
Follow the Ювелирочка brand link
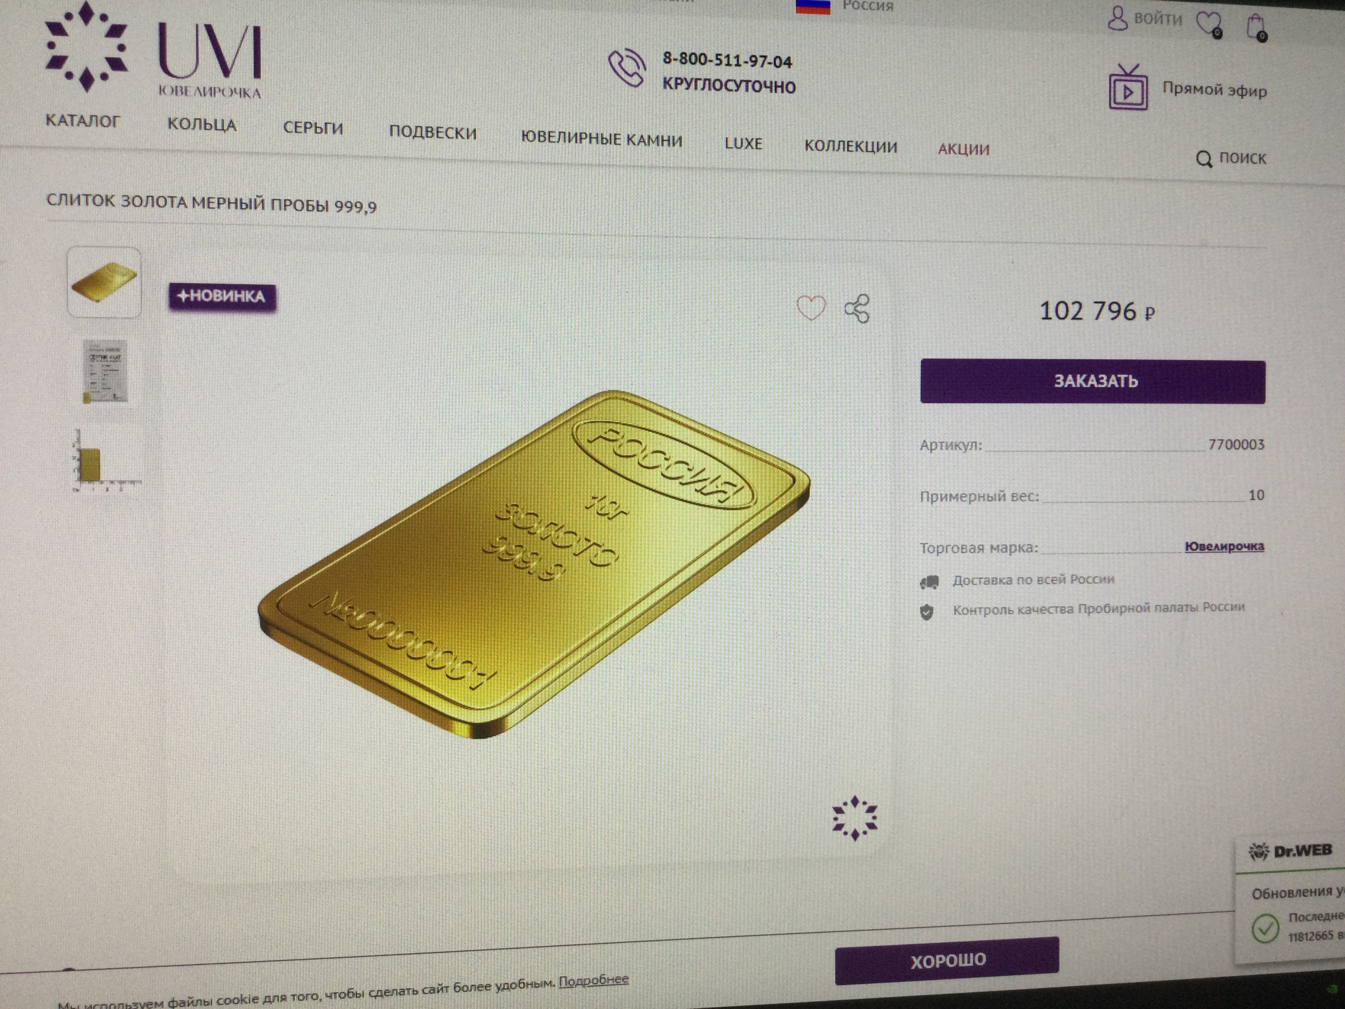(1224, 546)
